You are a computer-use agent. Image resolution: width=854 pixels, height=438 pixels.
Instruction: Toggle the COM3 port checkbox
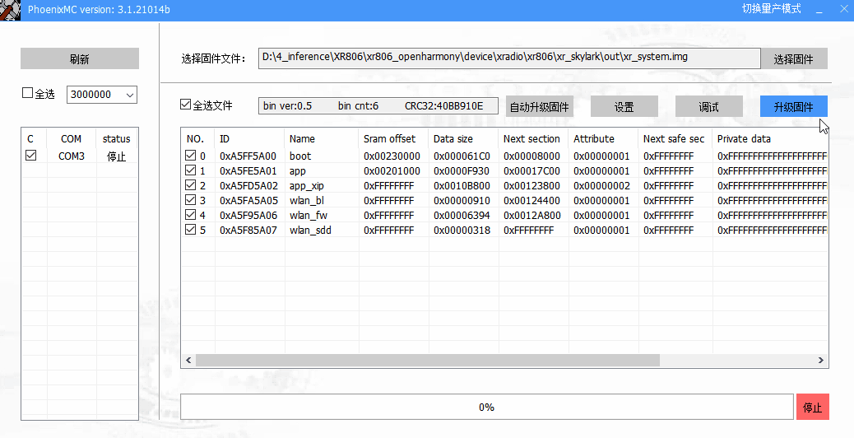[x=31, y=156]
